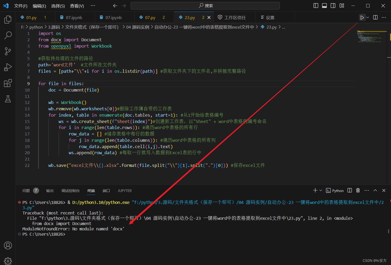Image resolution: width=391 pixels, height=265 pixels.
Task: Select 文件夹格式 folder in breadcrumb
Action: [92, 27]
